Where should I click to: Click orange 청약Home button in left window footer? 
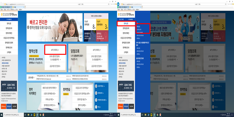tap(3, 106)
